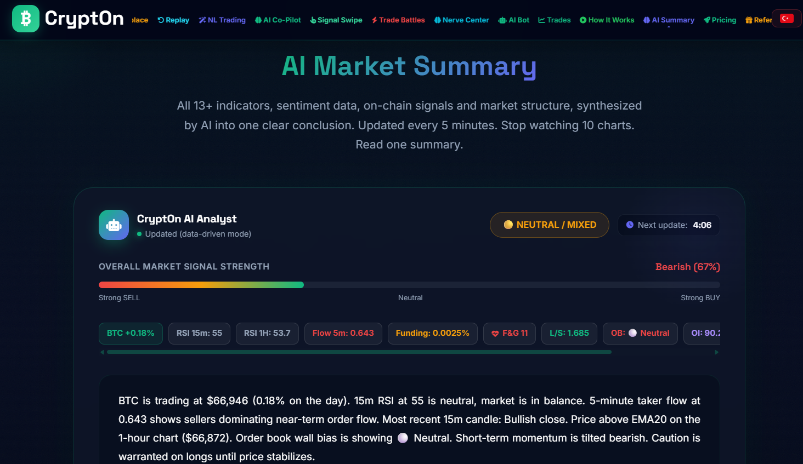Click the market signal strength gradient bar
The width and height of the screenshot is (803, 464).
[409, 285]
